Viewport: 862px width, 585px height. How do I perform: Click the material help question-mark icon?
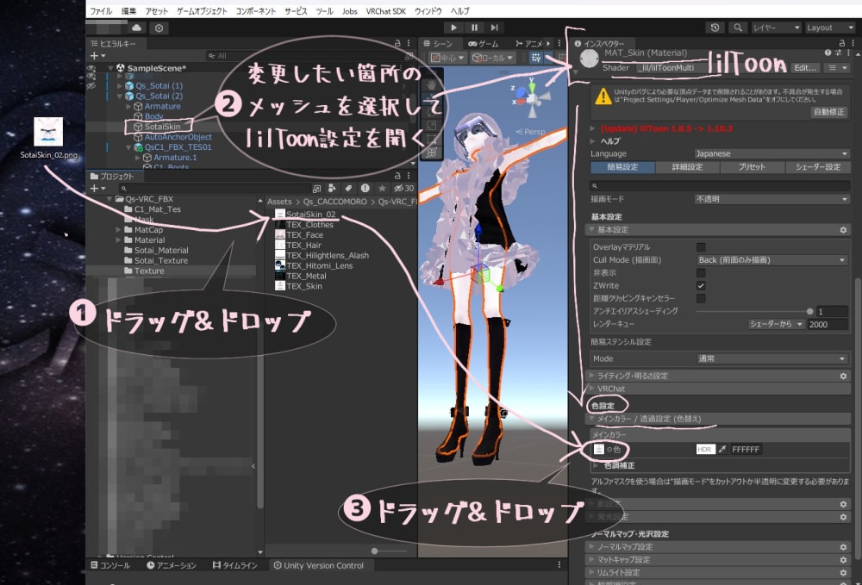pyautogui.click(x=828, y=53)
